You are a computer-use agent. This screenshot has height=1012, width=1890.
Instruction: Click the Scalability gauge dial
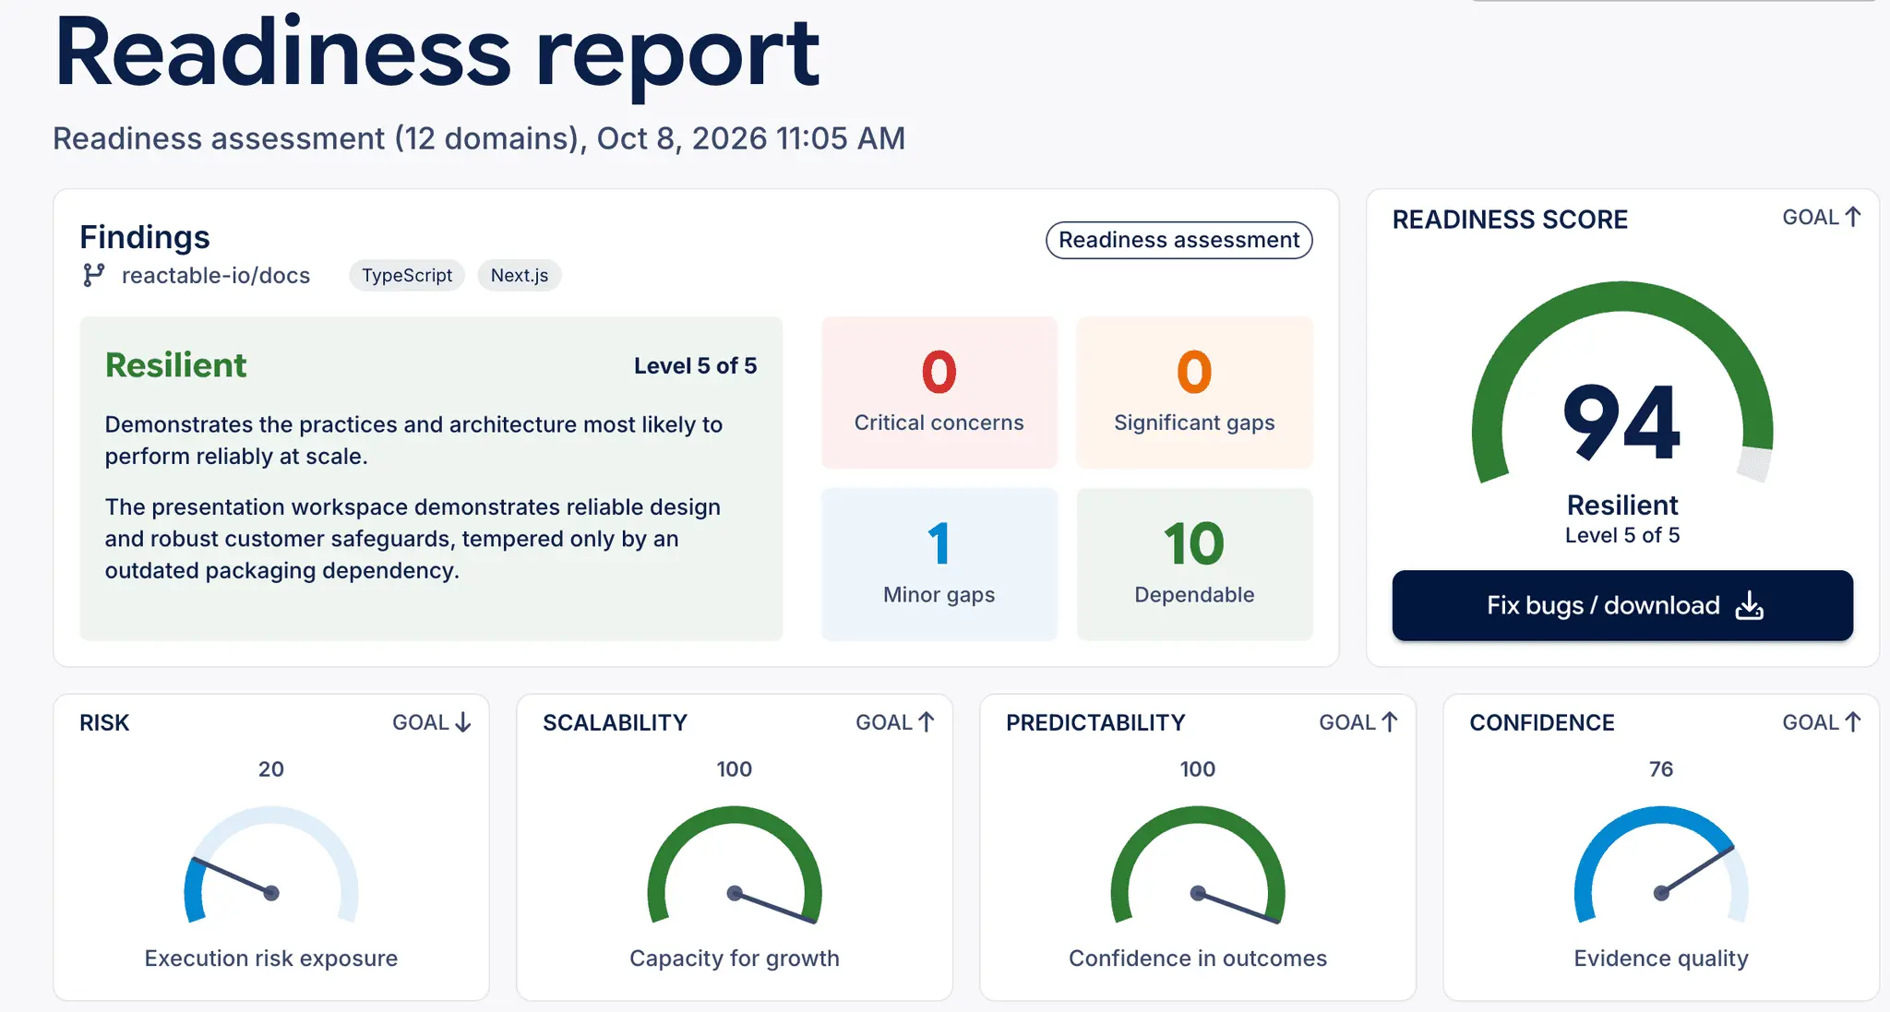click(735, 865)
